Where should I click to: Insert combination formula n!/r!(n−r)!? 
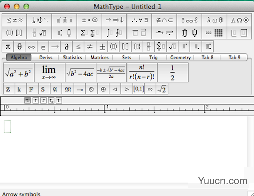pos(142,72)
